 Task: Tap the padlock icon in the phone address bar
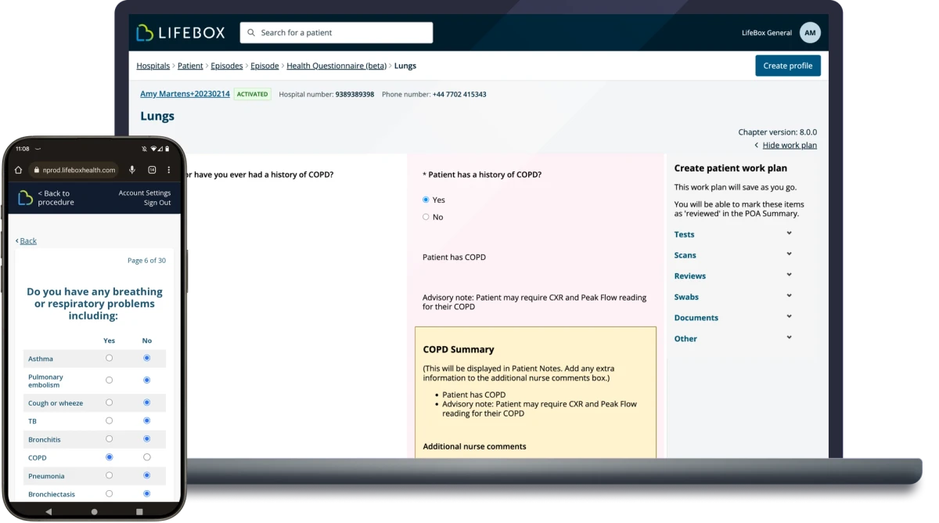pyautogui.click(x=36, y=170)
